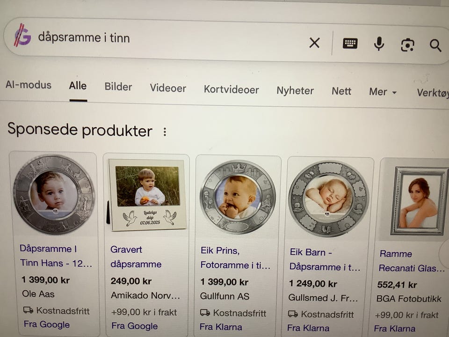Click the magnifying glass search icon
Image resolution: width=449 pixels, height=337 pixels.
(435, 45)
